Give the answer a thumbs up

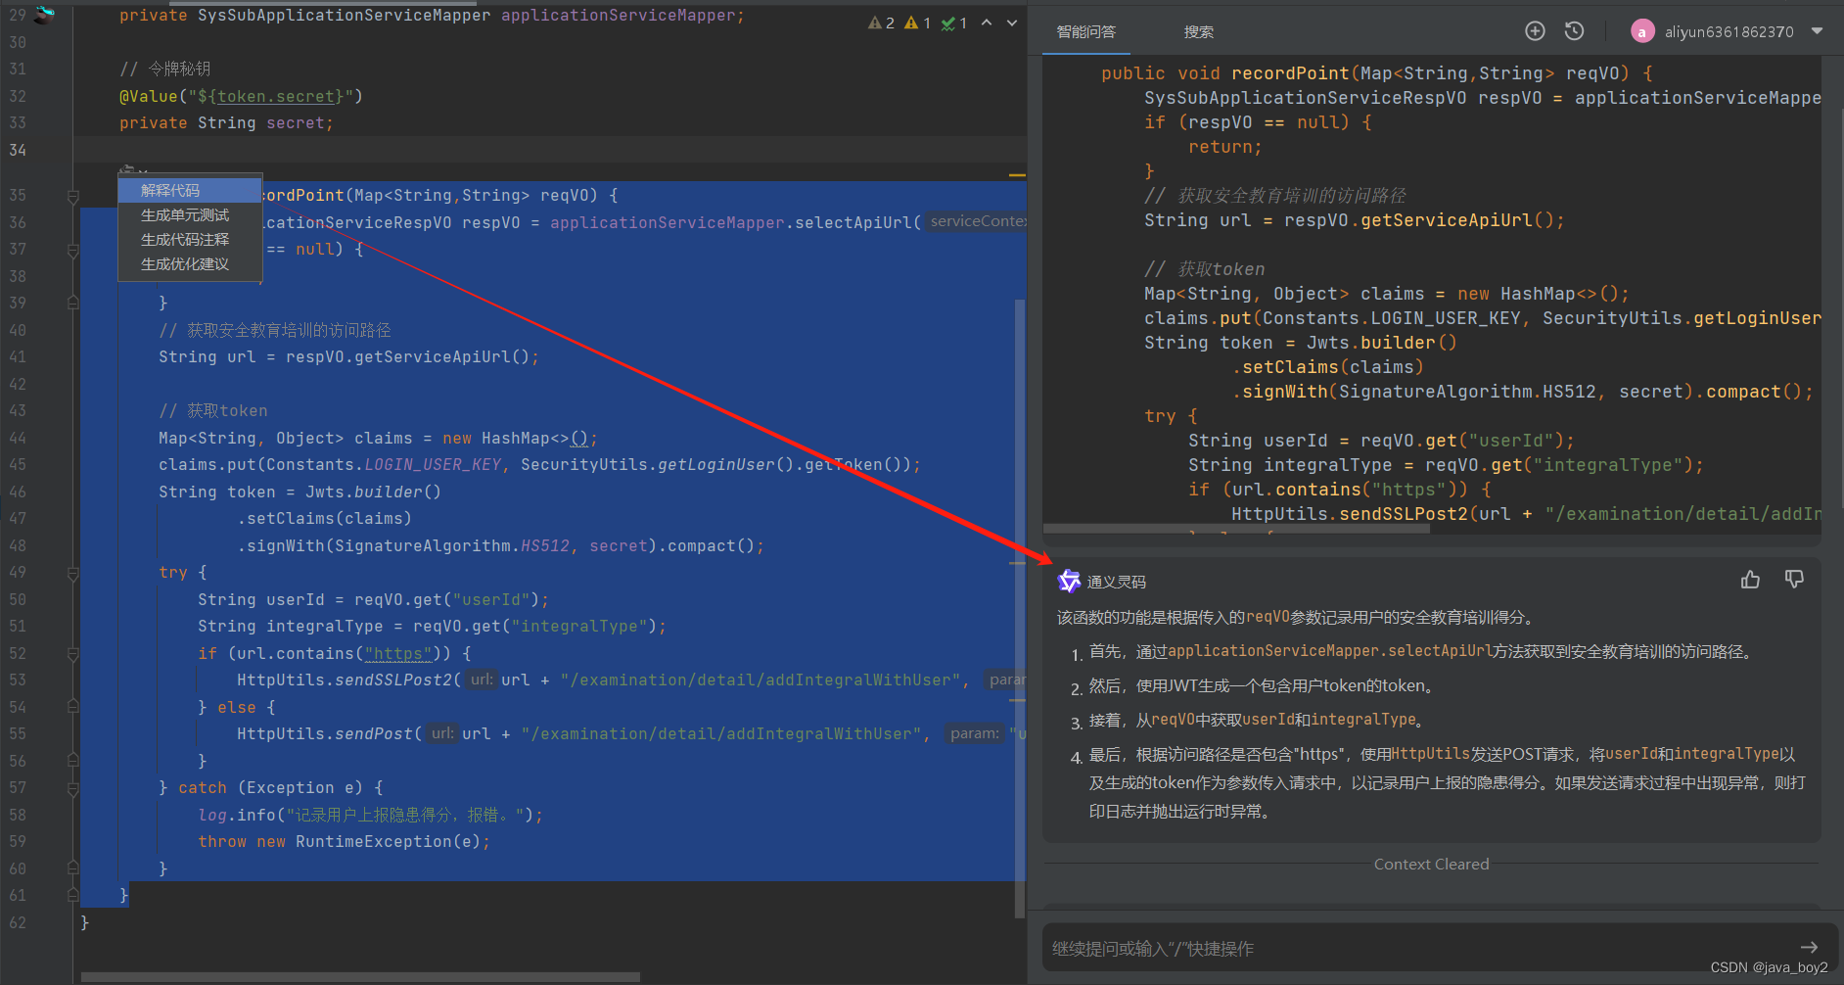point(1750,580)
